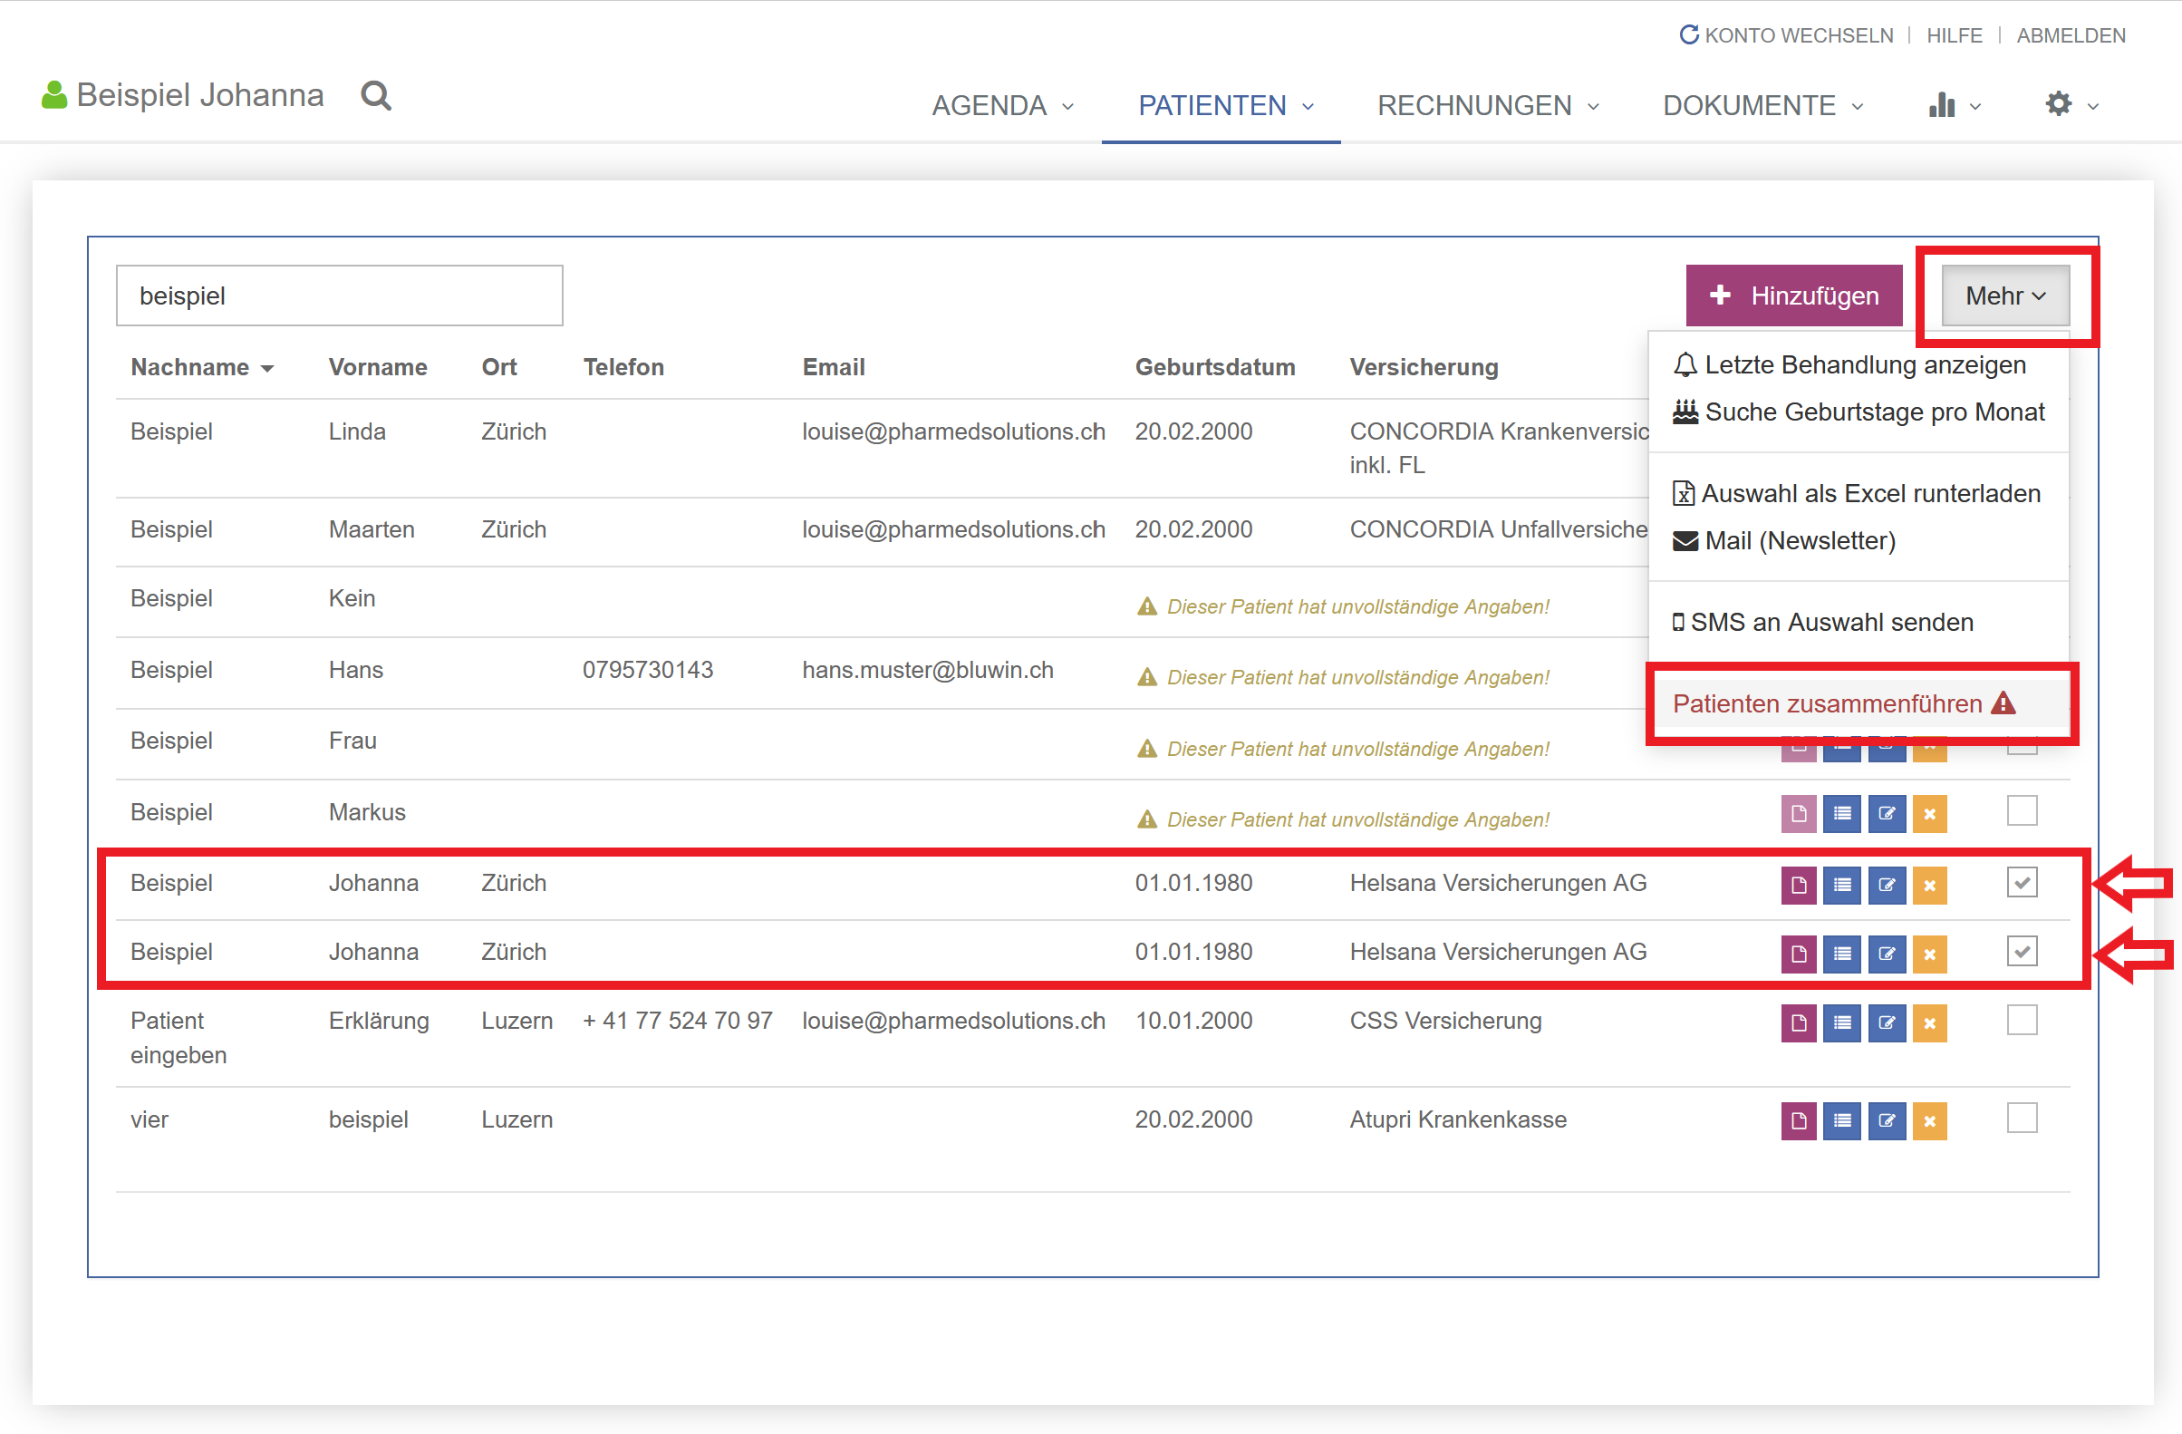The width and height of the screenshot is (2182, 1434).
Task: Focus the search field containing beispiel
Action: (339, 296)
